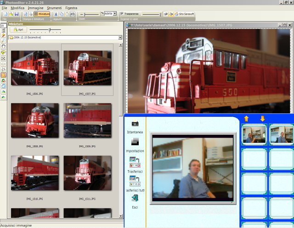This screenshot has width=294, height=228.
Task: Select the second webcam snapshot thumbnail
Action: pyautogui.click(x=282, y=134)
